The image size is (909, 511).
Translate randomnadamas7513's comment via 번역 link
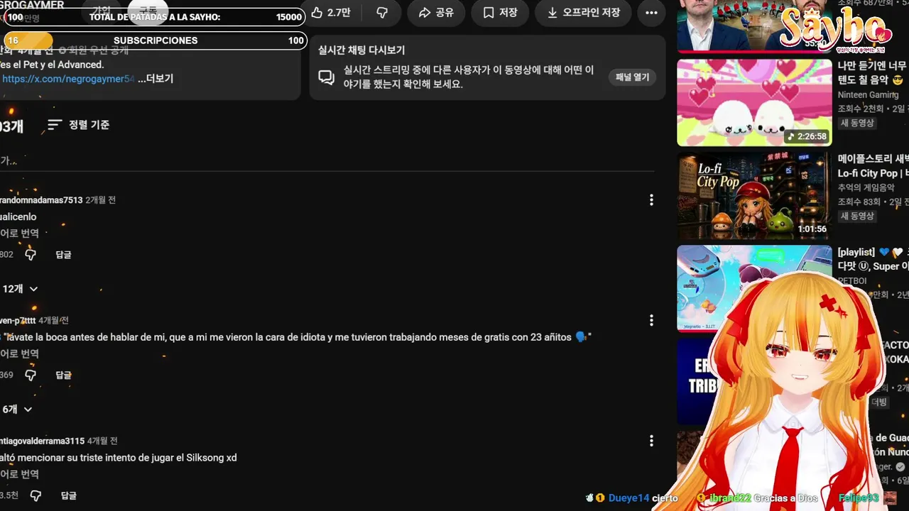click(x=19, y=233)
